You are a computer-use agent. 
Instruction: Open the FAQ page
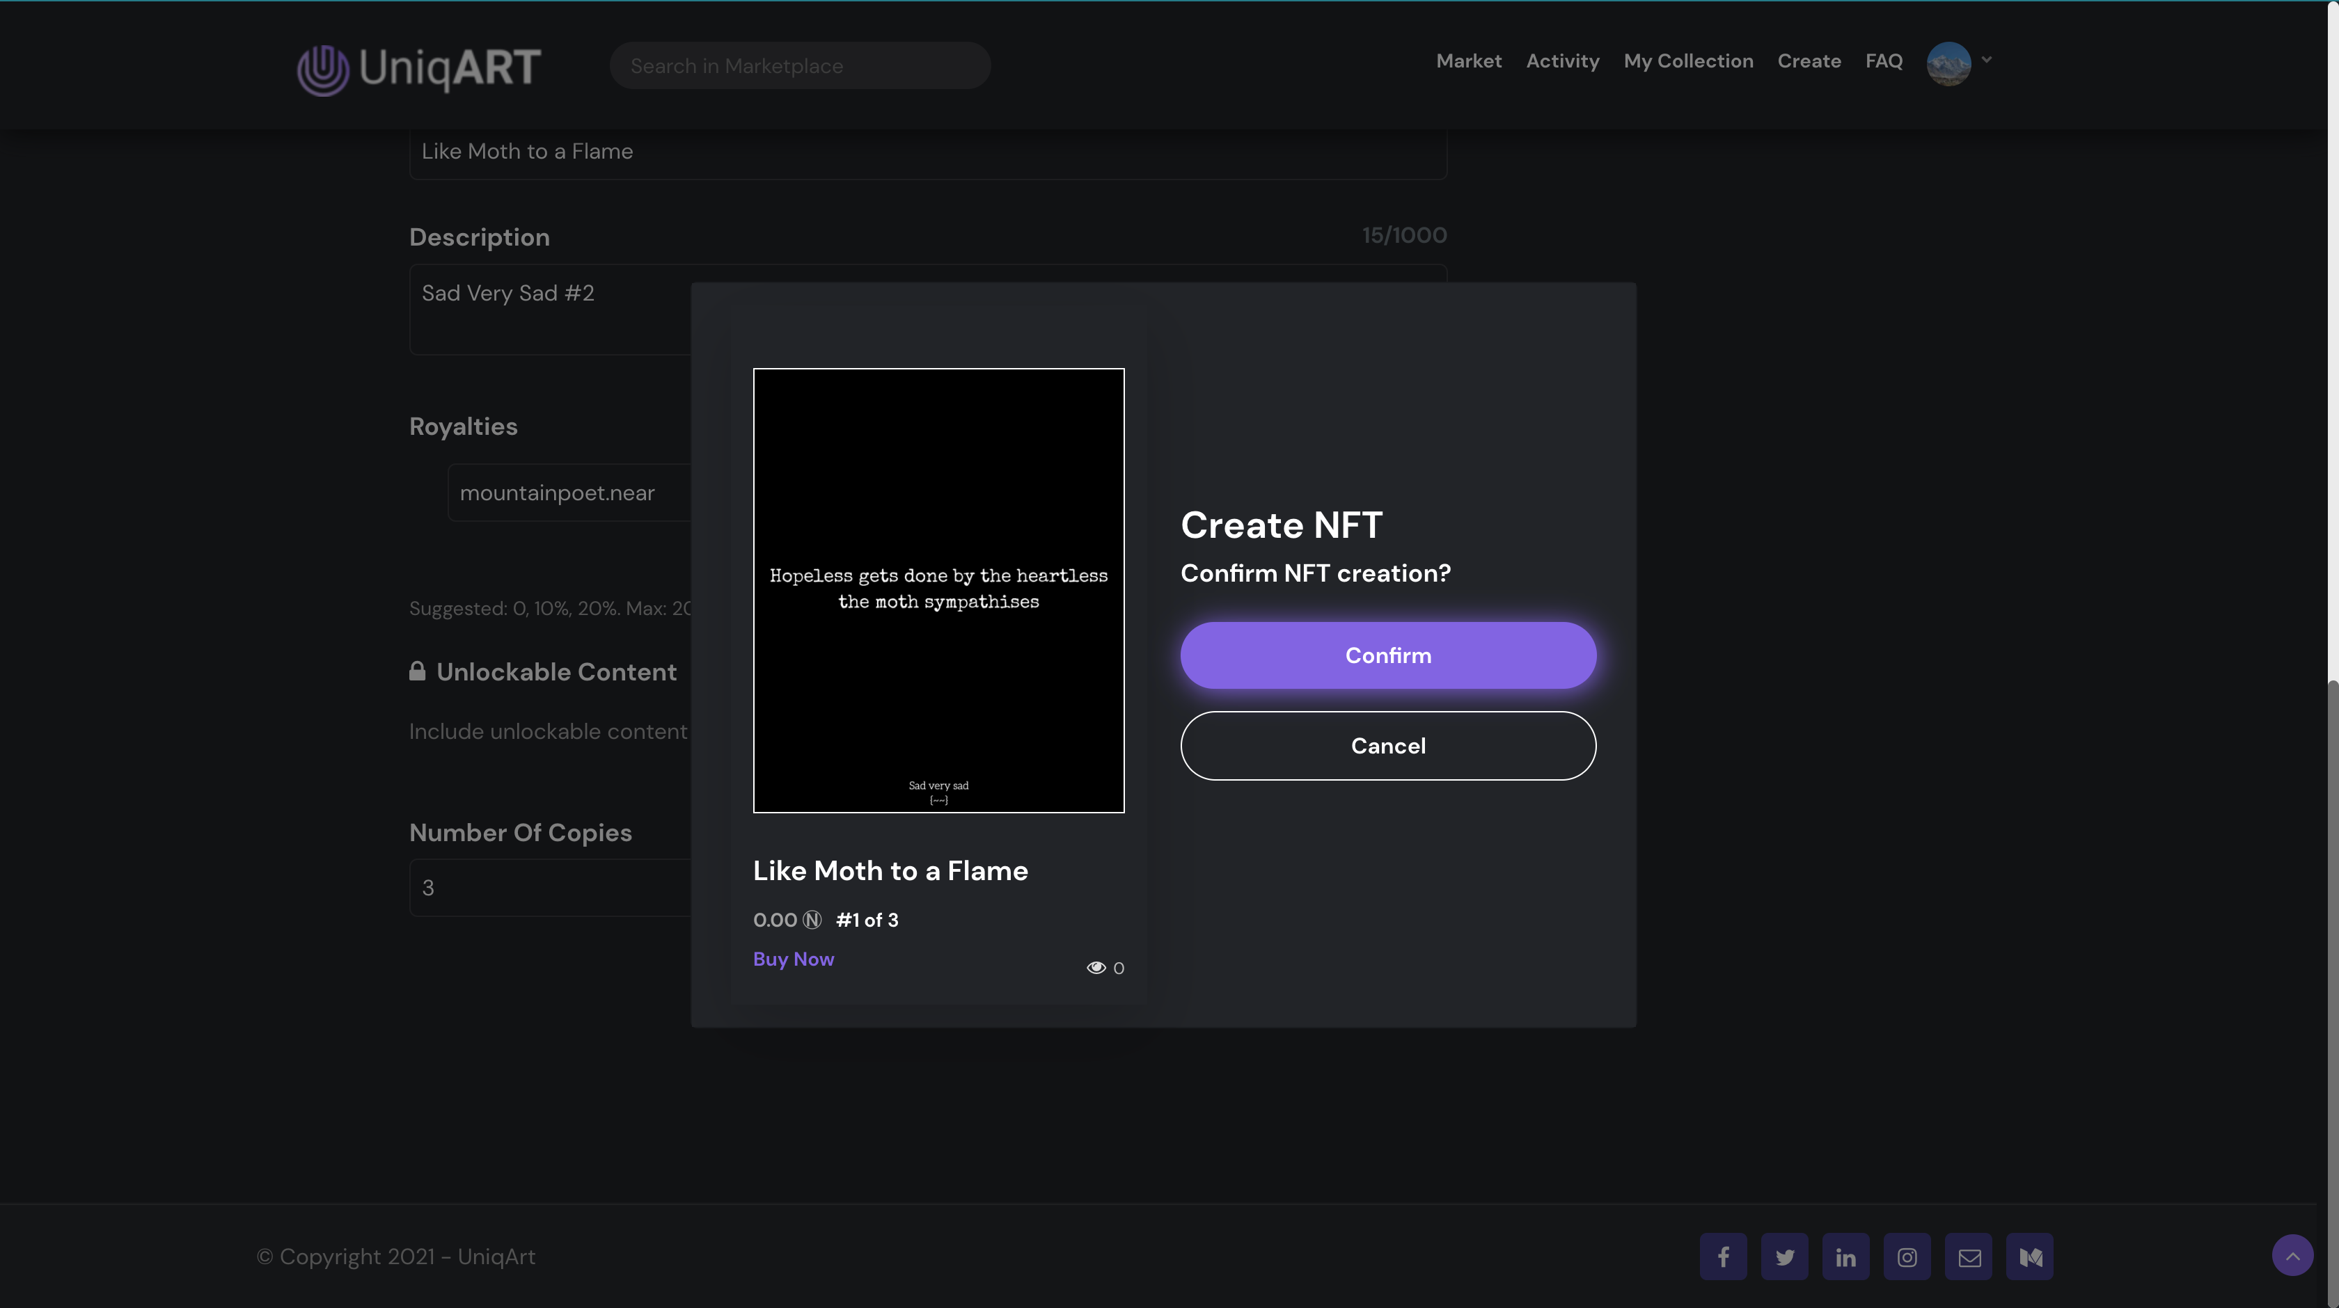click(x=1883, y=61)
